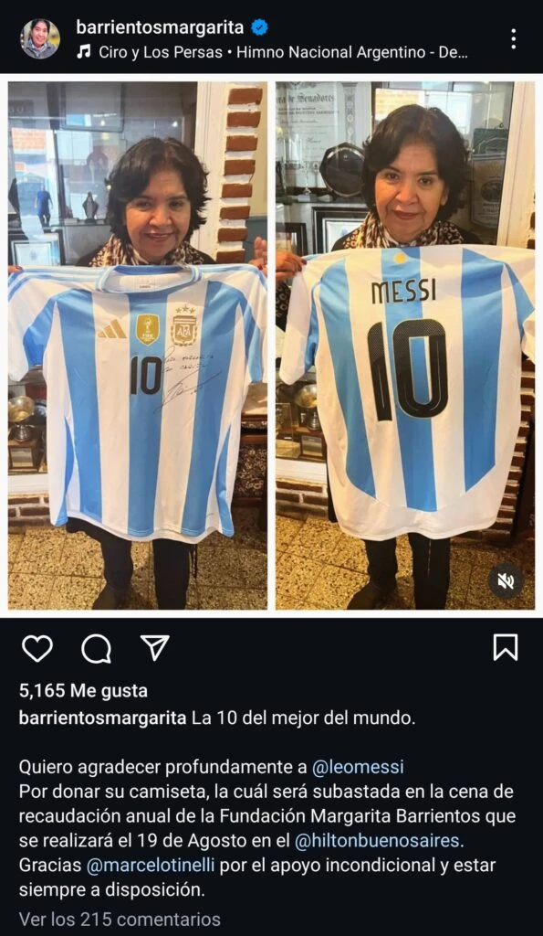Open the three-dot post options menu
This screenshot has height=936, width=543.
point(513,38)
